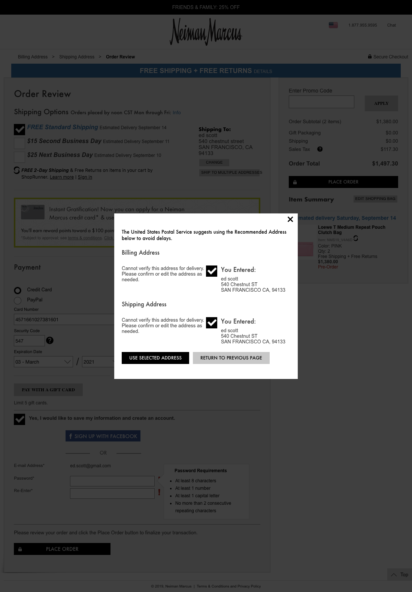Image resolution: width=412 pixels, height=592 pixels.
Task: Open the expiration year dropdown
Action: (98, 362)
